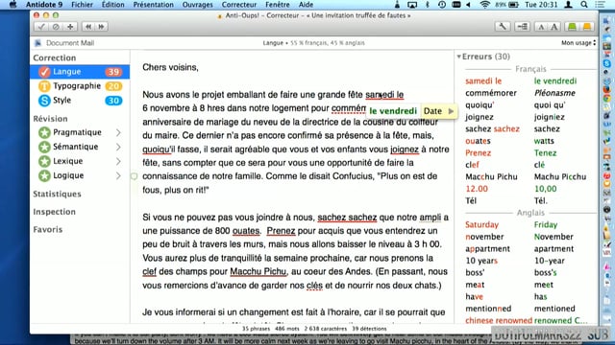
Task: Click the ignore detection circle-slash button
Action: click(56, 27)
